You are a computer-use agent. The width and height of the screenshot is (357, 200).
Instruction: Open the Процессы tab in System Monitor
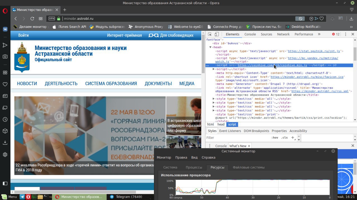click(x=194, y=167)
